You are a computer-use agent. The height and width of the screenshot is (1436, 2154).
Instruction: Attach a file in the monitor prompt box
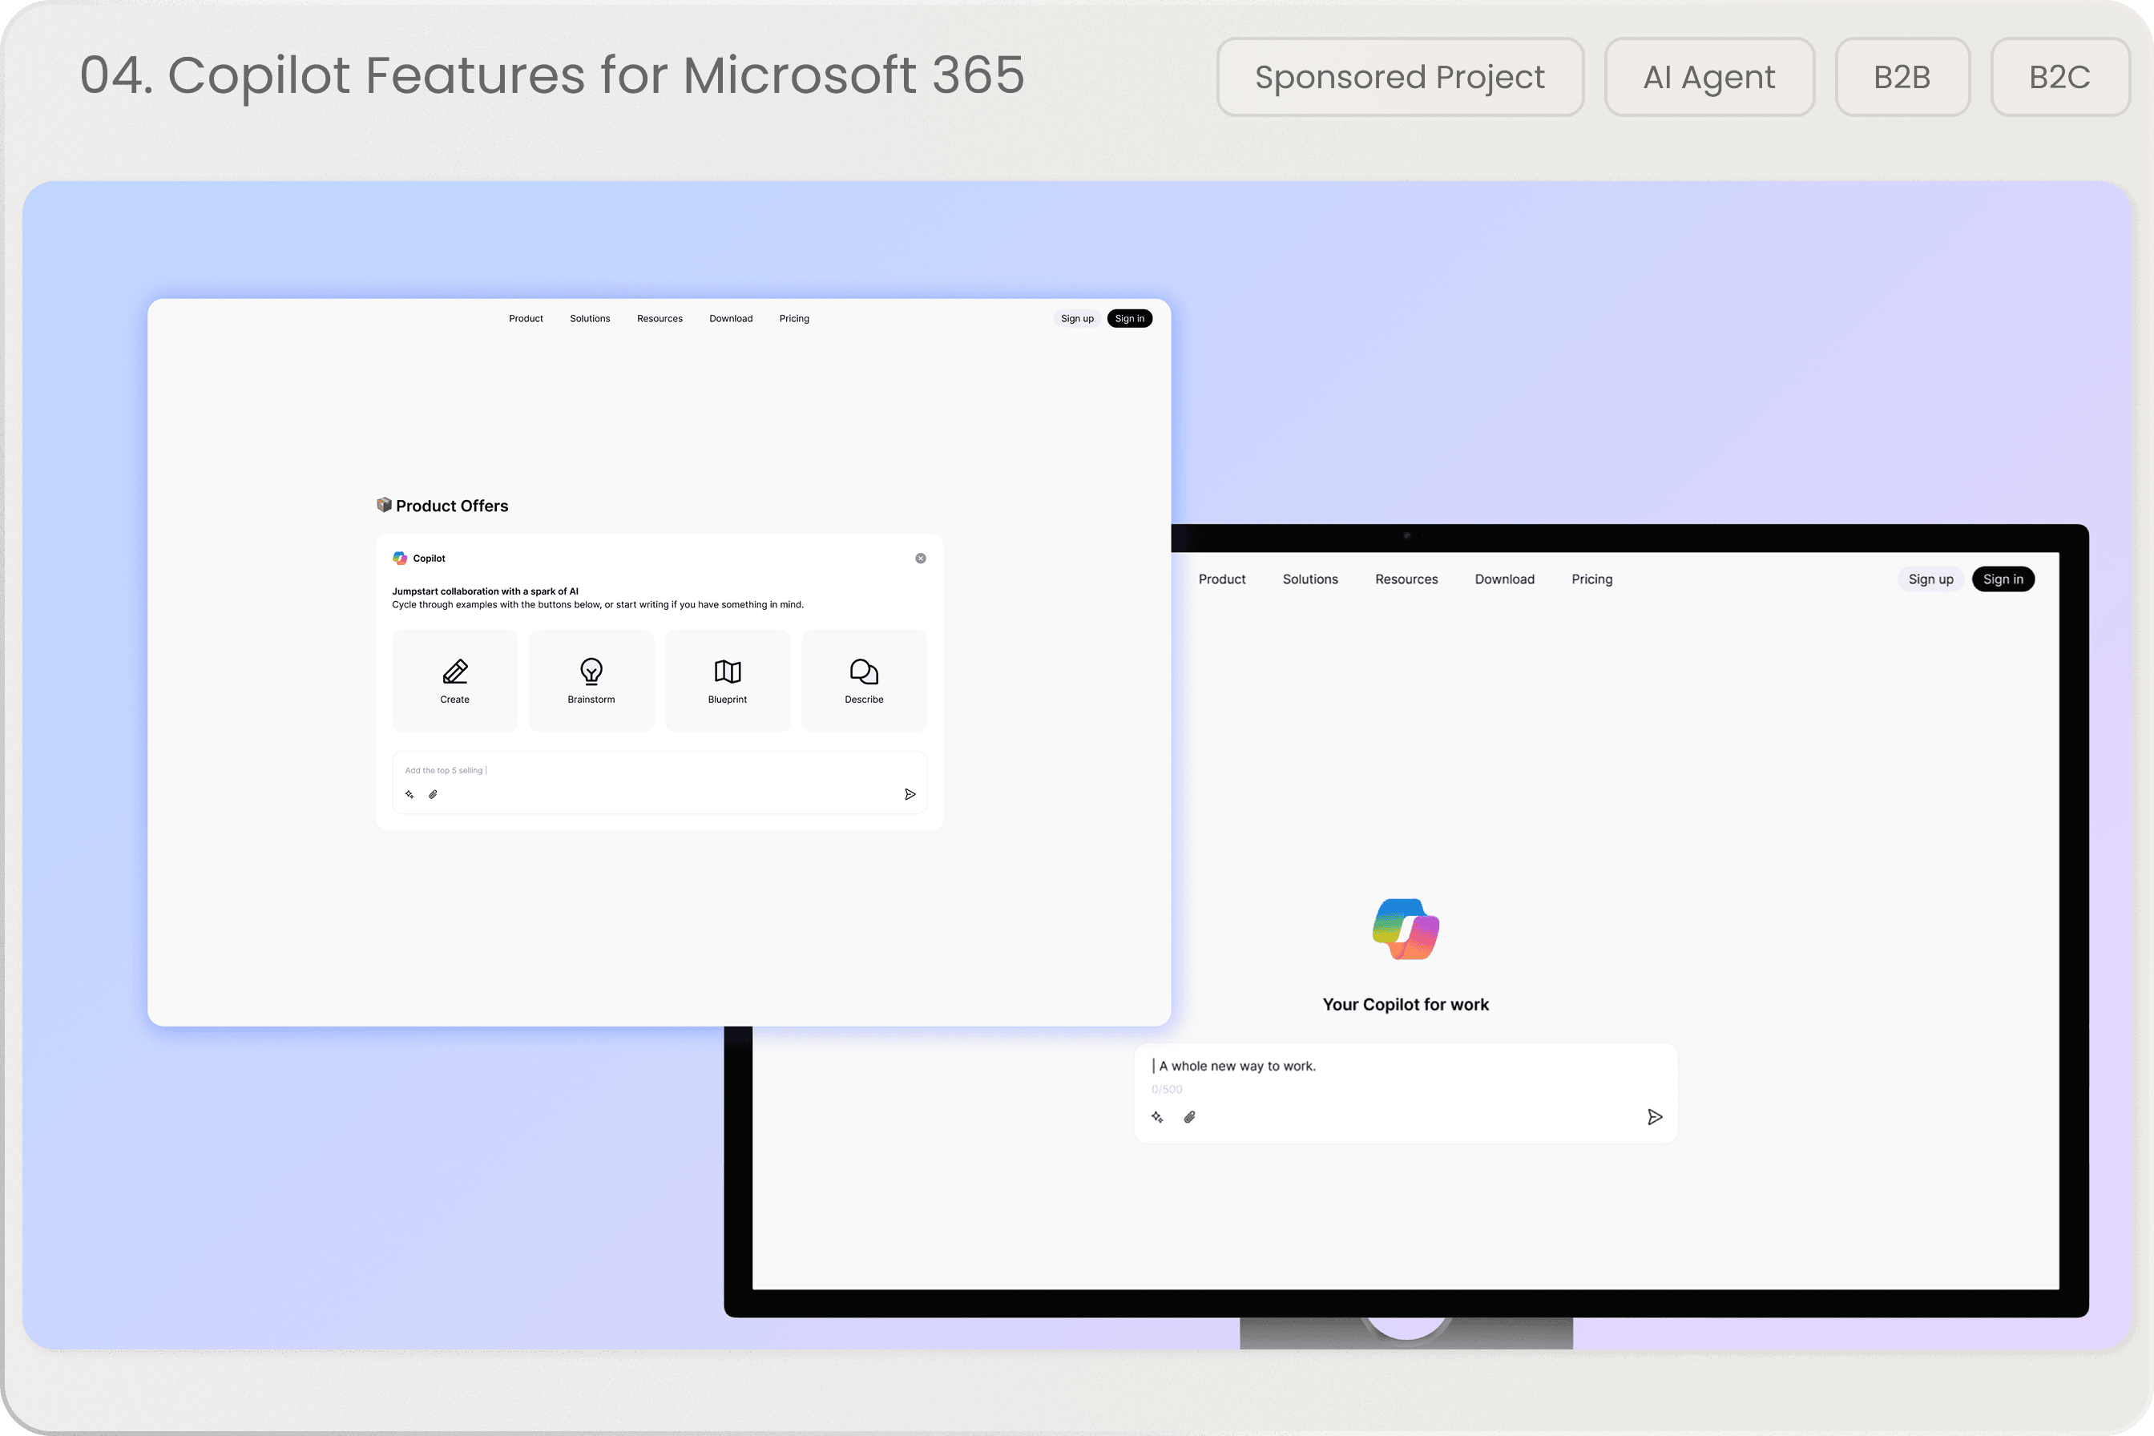(x=1190, y=1117)
